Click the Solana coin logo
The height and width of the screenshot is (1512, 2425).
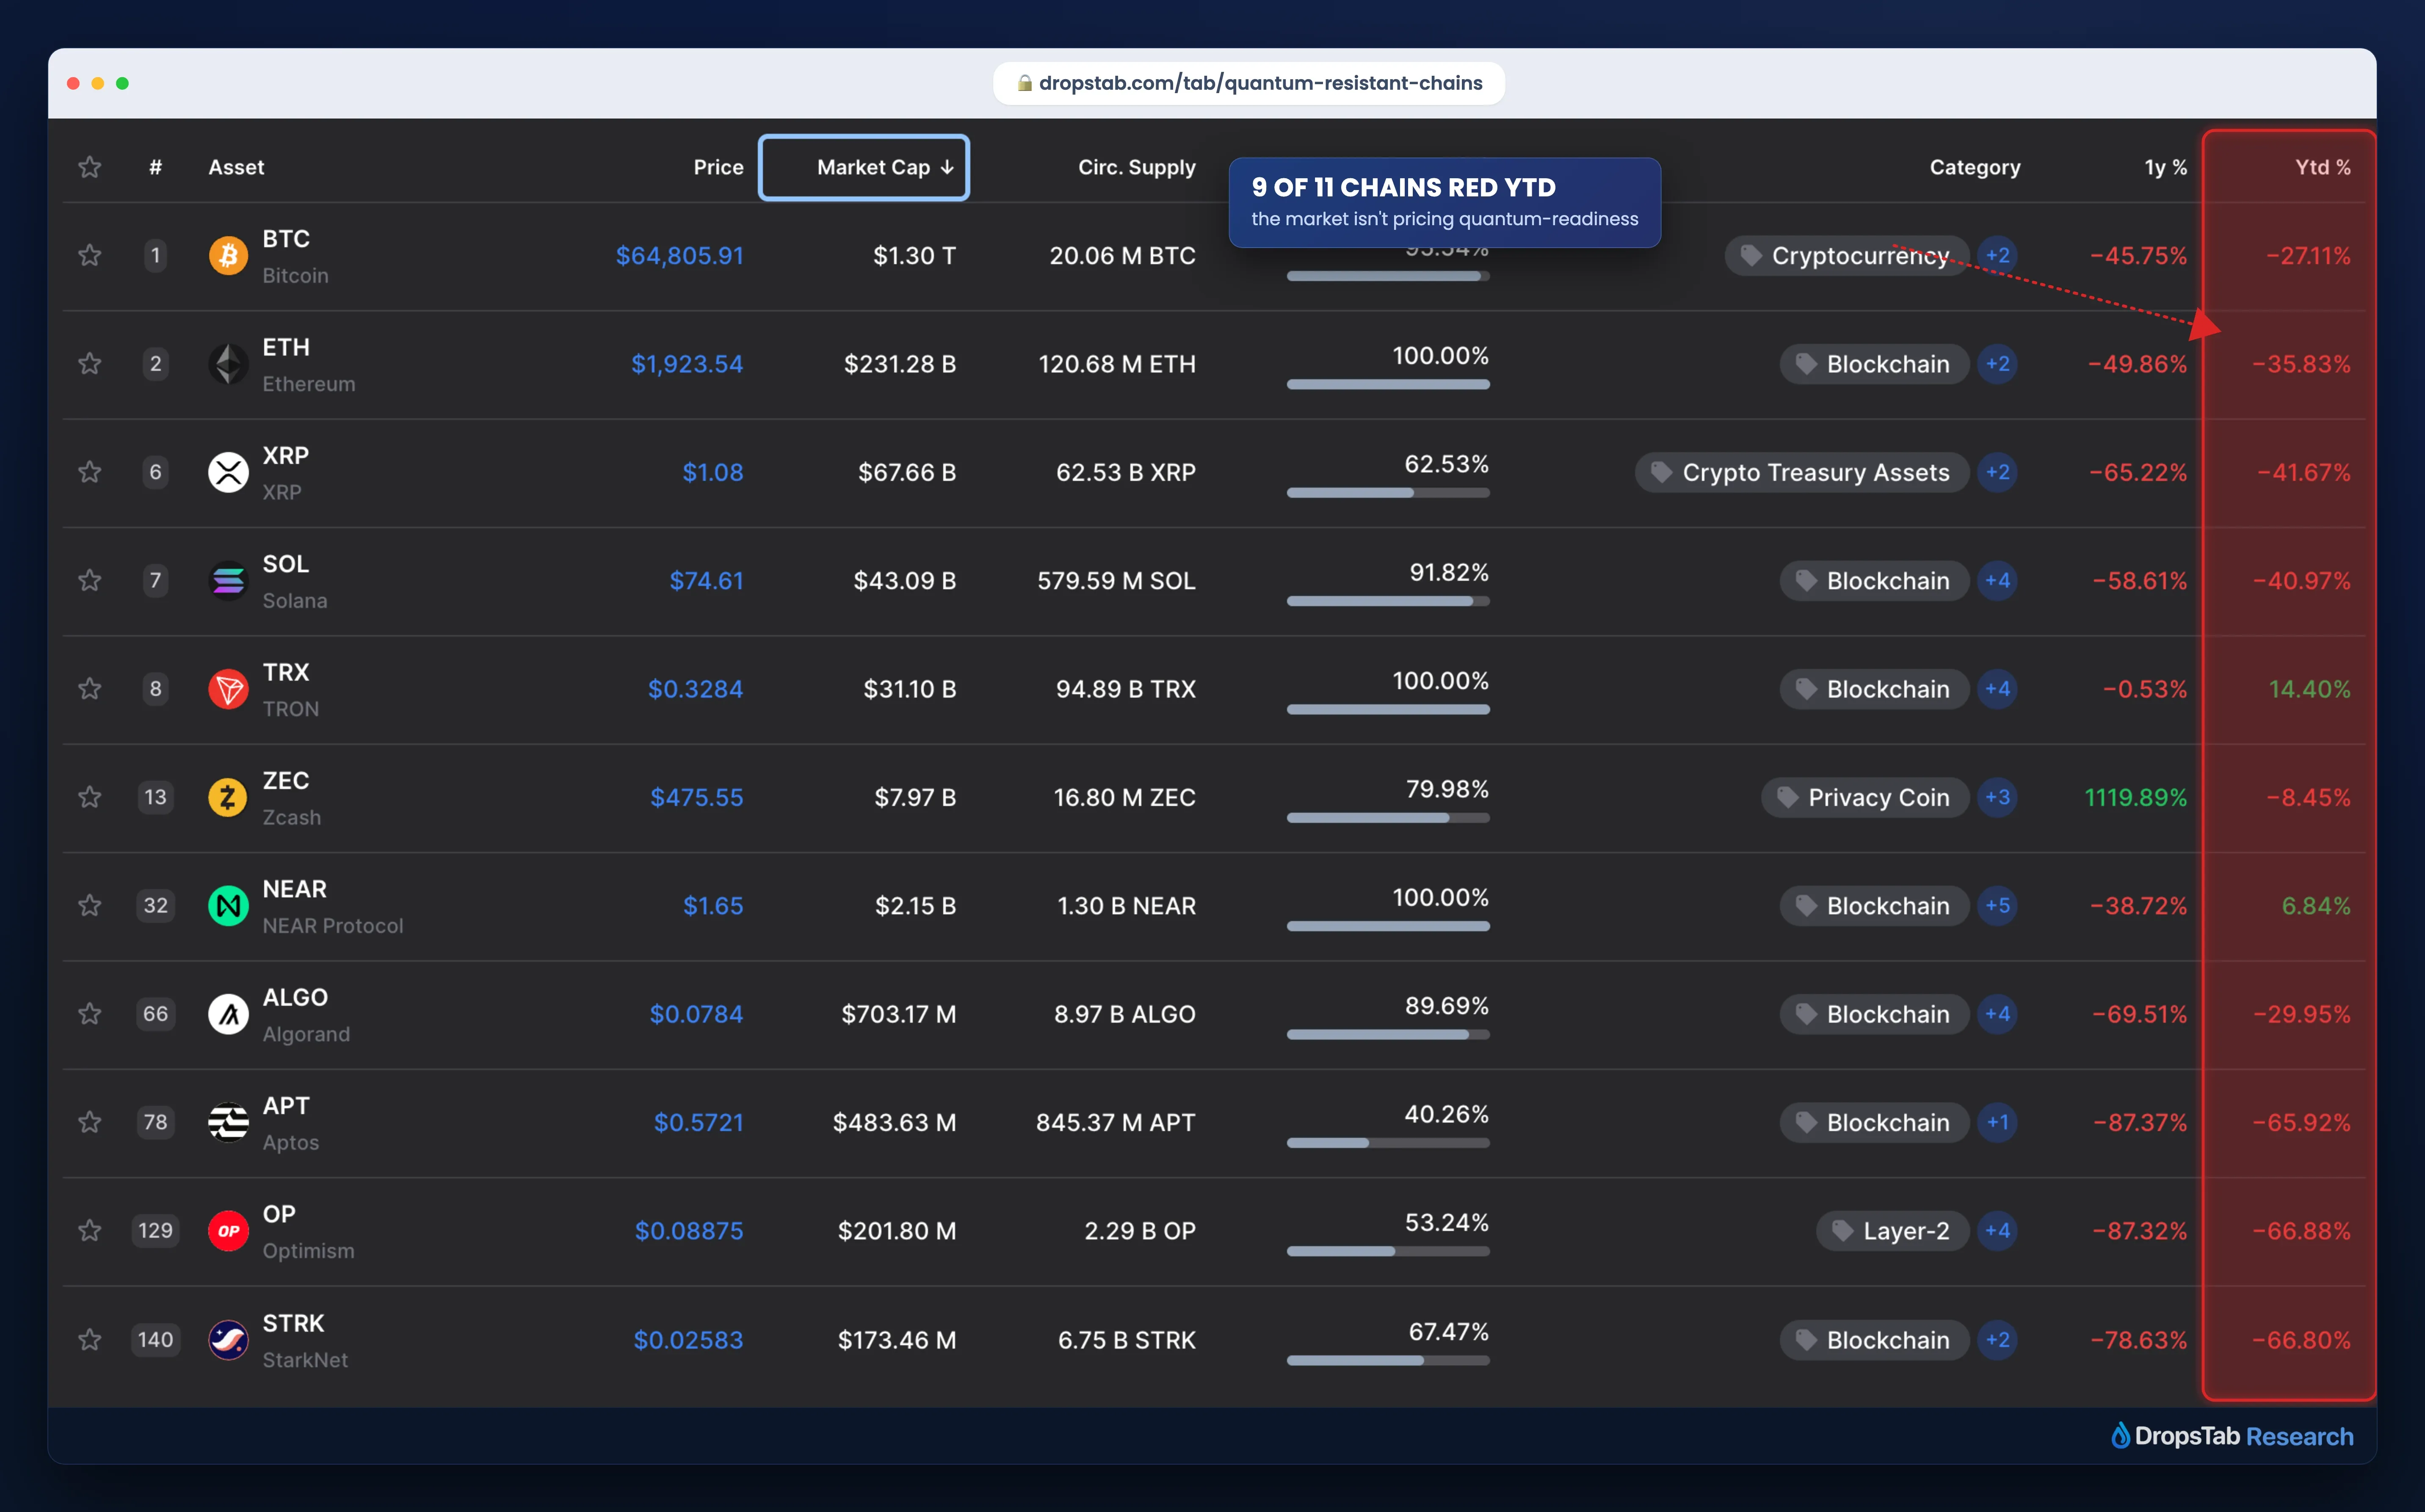pyautogui.click(x=228, y=581)
